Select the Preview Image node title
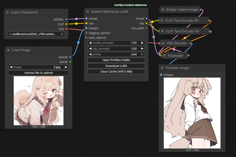This screenshot has width=236, height=157. click(x=177, y=68)
